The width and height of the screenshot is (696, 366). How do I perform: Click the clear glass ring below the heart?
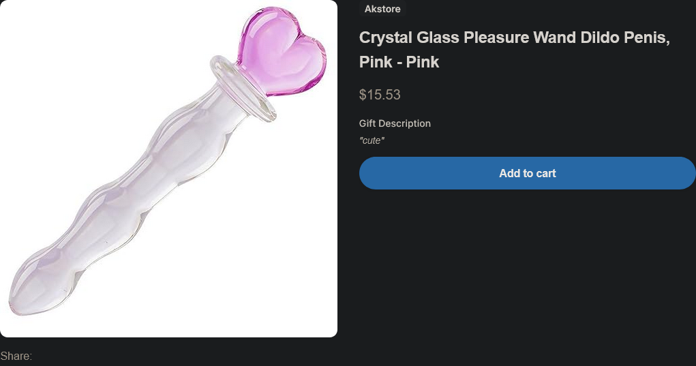[x=245, y=88]
